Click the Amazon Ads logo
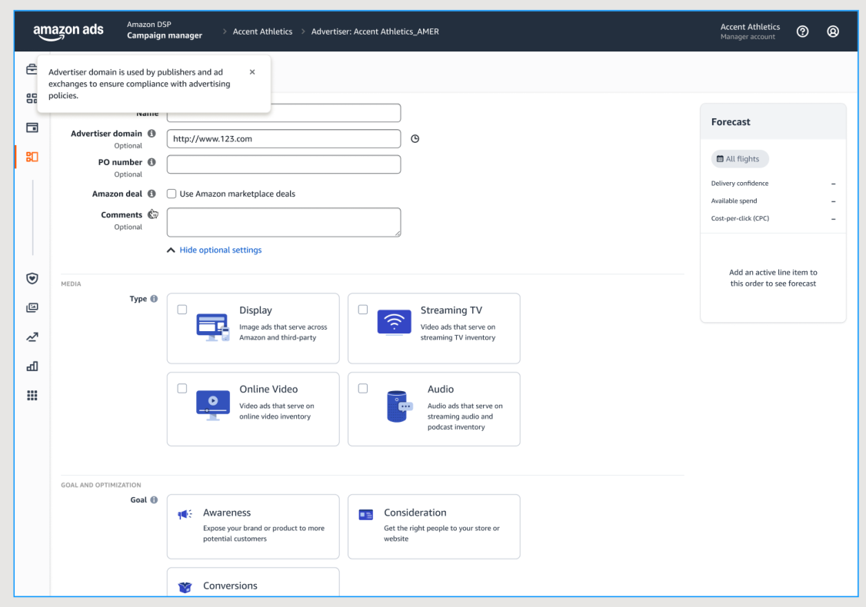866x607 pixels. pos(68,32)
